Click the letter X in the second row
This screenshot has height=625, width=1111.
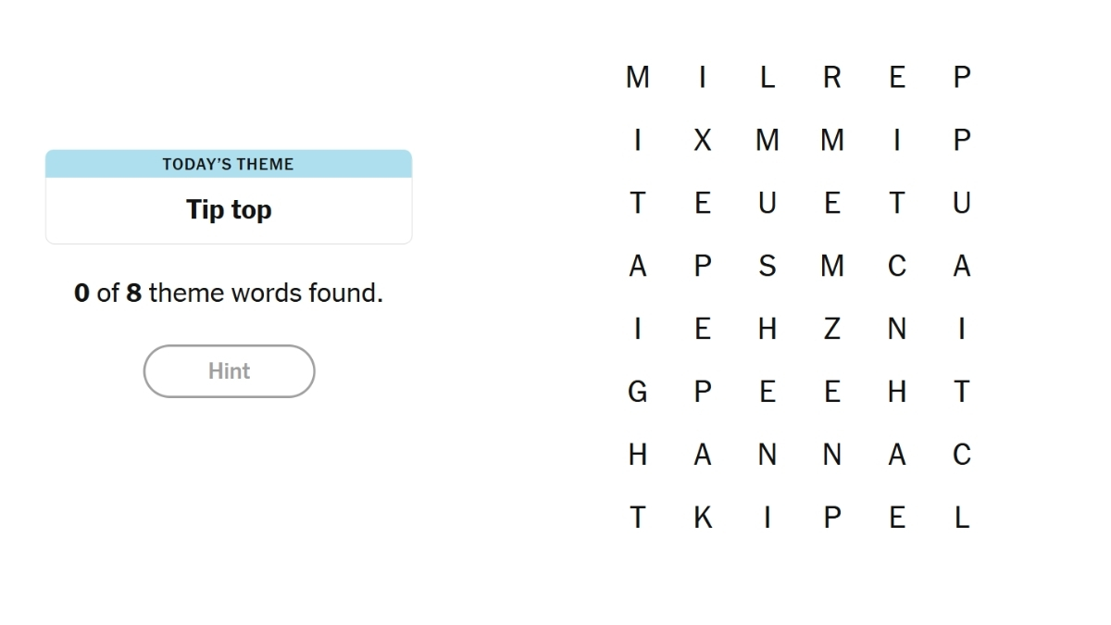(702, 140)
